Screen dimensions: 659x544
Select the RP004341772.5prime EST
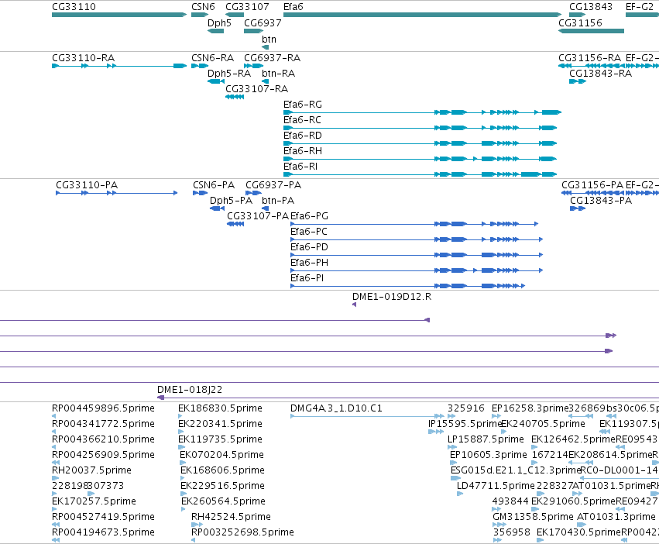pos(53,432)
